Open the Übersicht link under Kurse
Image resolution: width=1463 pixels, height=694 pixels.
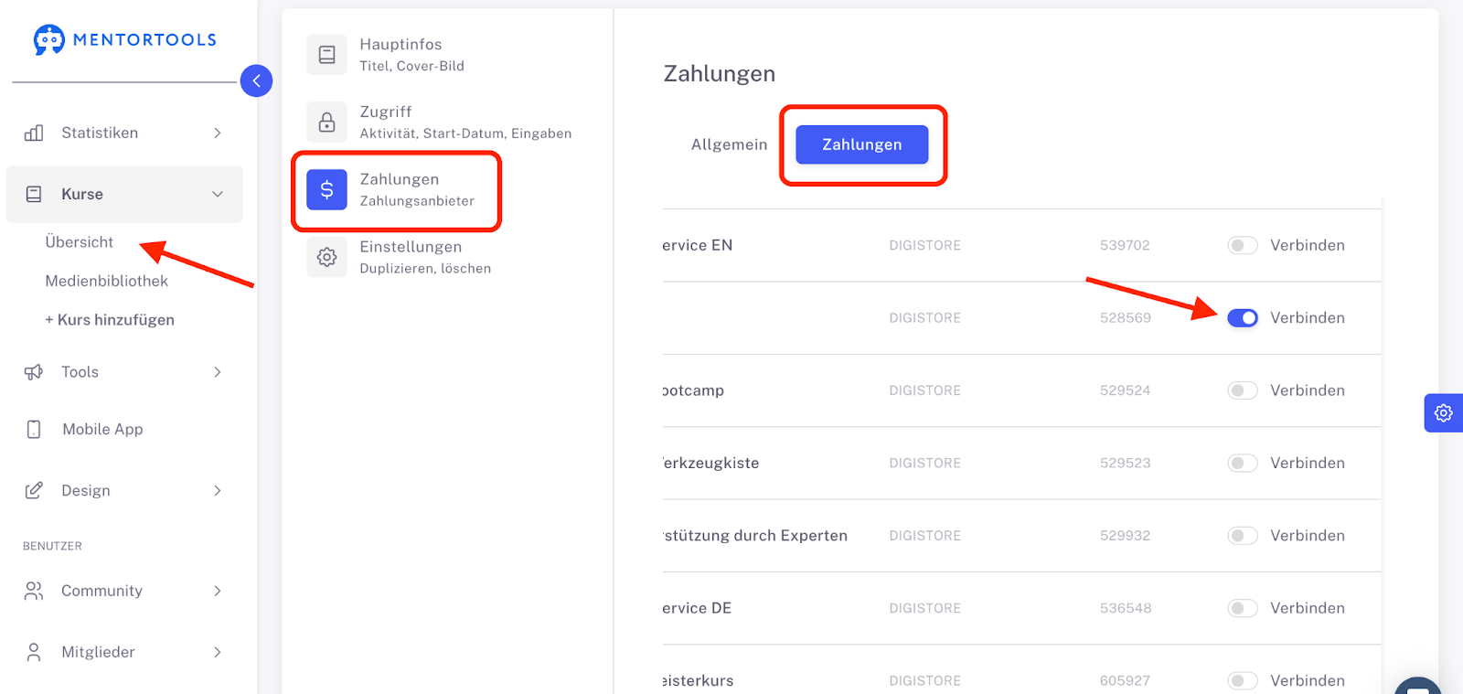click(80, 242)
